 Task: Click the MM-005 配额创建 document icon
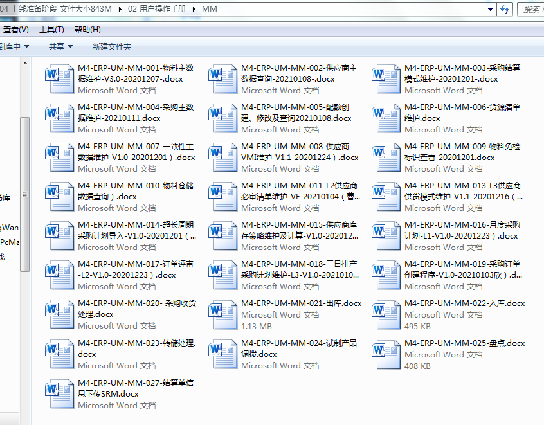point(223,118)
